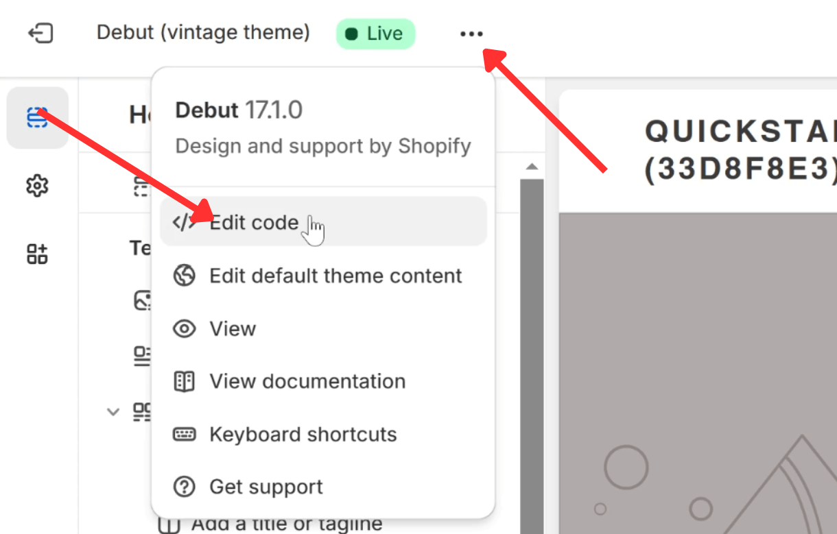This screenshot has width=837, height=534.
Task: Click the keyboard icon for shortcuts
Action: click(184, 434)
